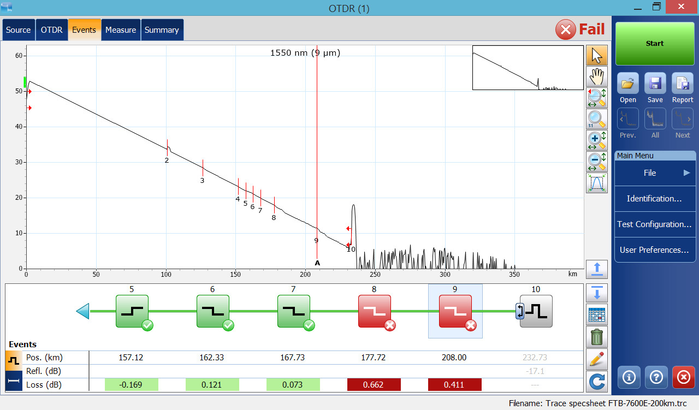Image resolution: width=699 pixels, height=410 pixels.
Task: Click the blue up arrow panel button
Action: tap(597, 269)
